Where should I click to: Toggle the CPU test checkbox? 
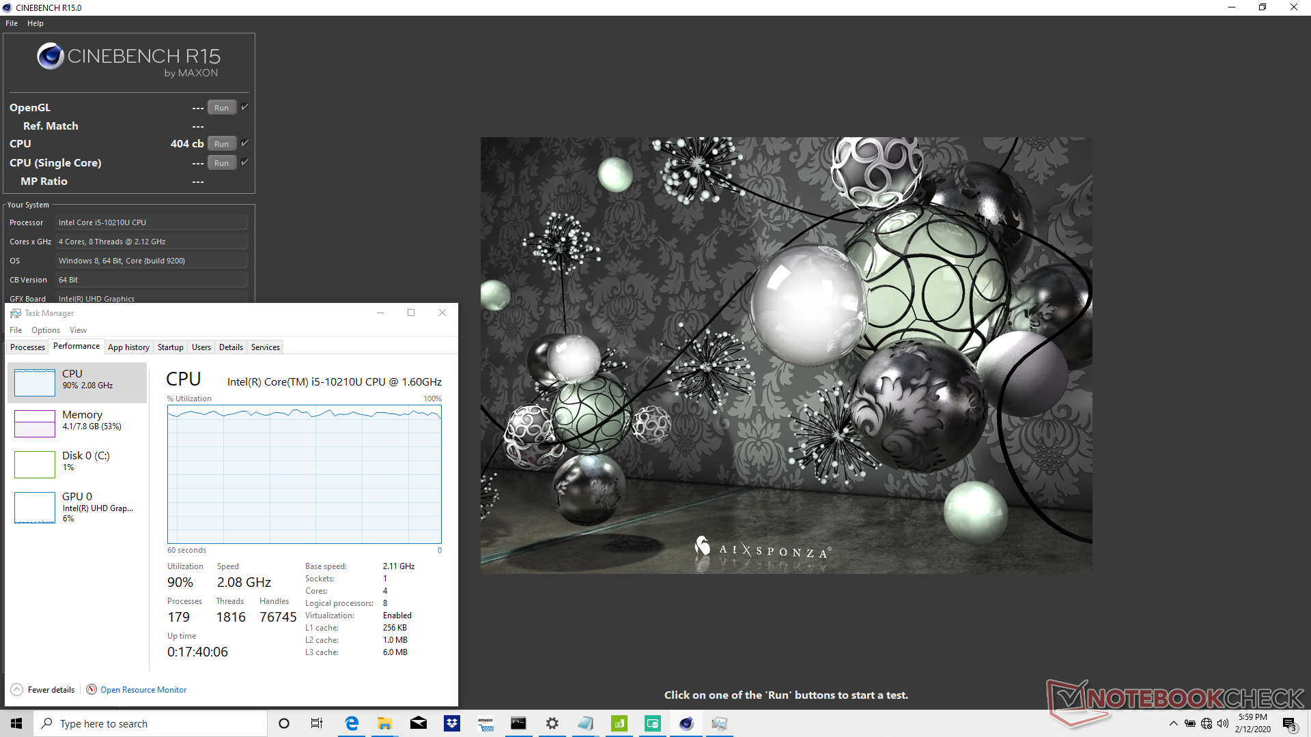pyautogui.click(x=244, y=143)
